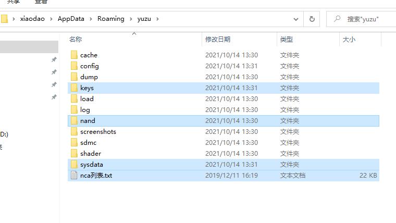The height and width of the screenshot is (223, 396).
Task: Click the refresh button beside address bar
Action: 312,19
